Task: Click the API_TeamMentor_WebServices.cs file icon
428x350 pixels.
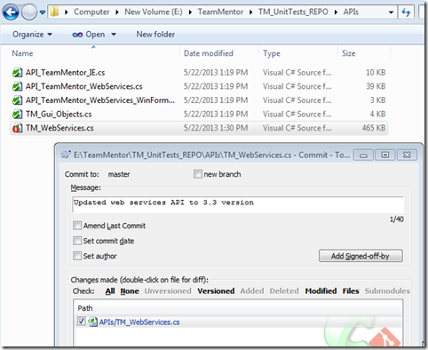Action: (17, 86)
